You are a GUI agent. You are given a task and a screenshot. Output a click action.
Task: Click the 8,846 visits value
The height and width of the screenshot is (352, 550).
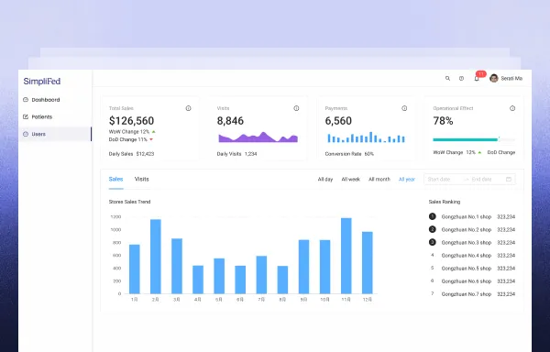coord(230,121)
